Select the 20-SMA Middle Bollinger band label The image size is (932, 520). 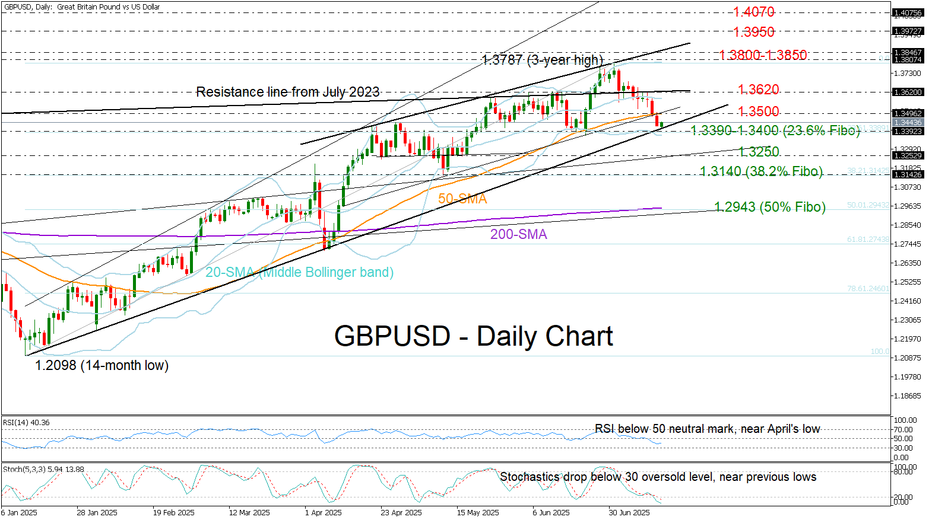point(300,272)
